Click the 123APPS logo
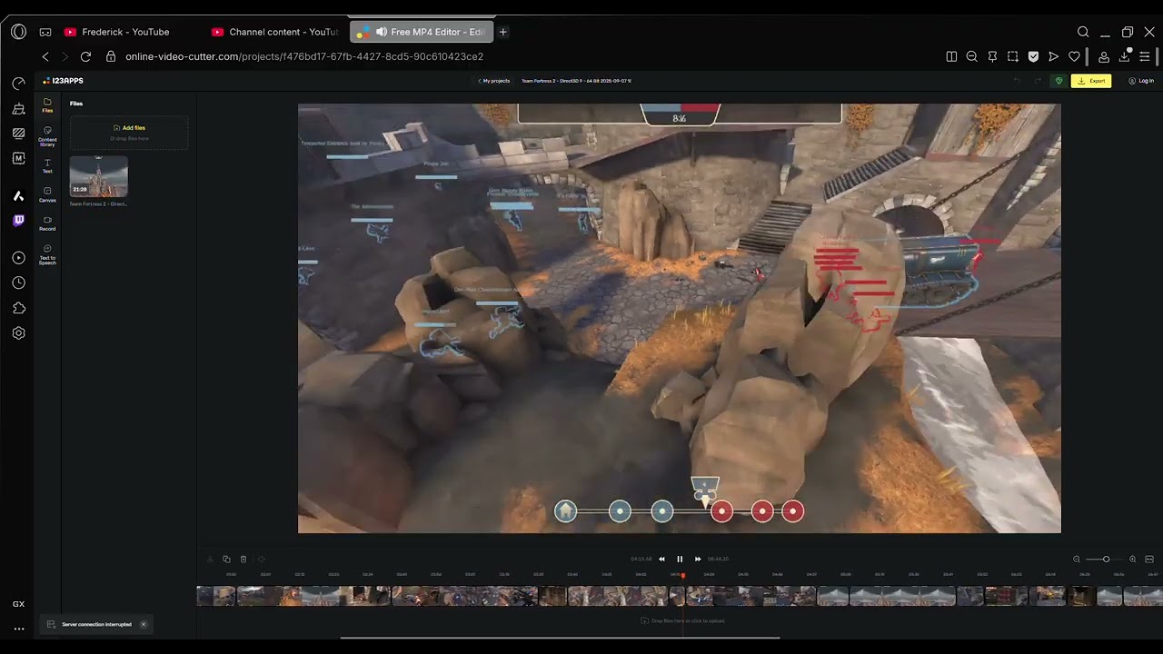1163x654 pixels. 64,81
